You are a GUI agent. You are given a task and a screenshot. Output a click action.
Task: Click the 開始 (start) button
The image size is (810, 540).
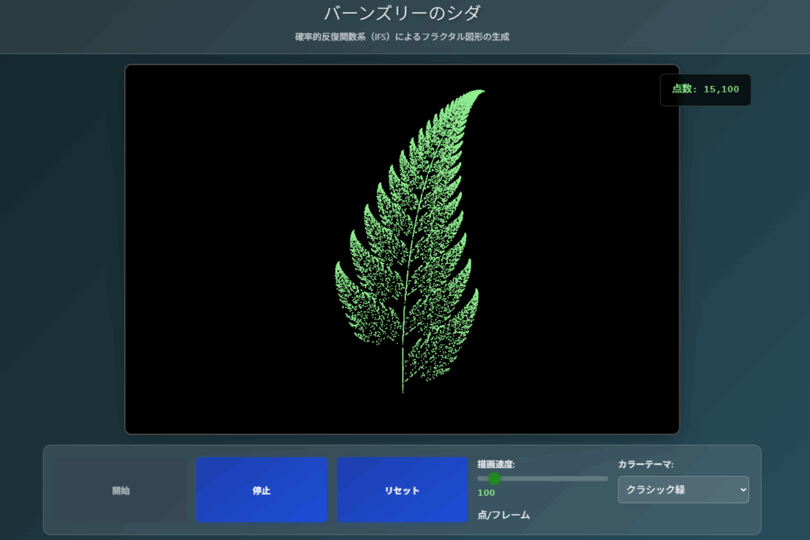click(121, 490)
